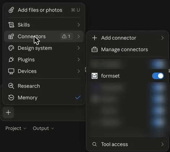
Task: Select the Add connector entry
Action: (128, 38)
